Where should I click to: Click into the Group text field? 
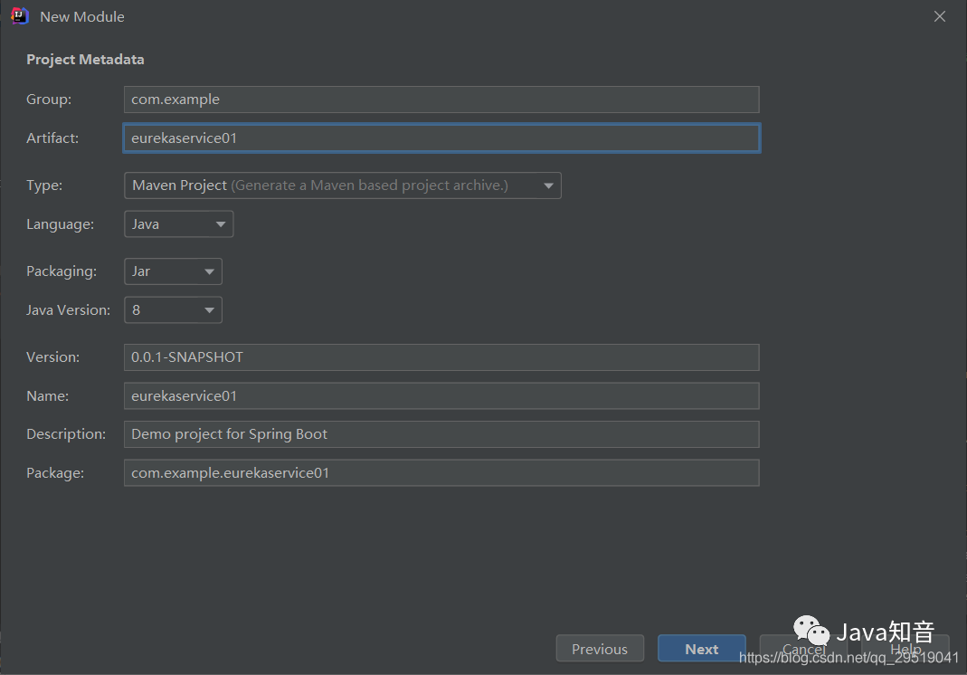pyautogui.click(x=441, y=100)
